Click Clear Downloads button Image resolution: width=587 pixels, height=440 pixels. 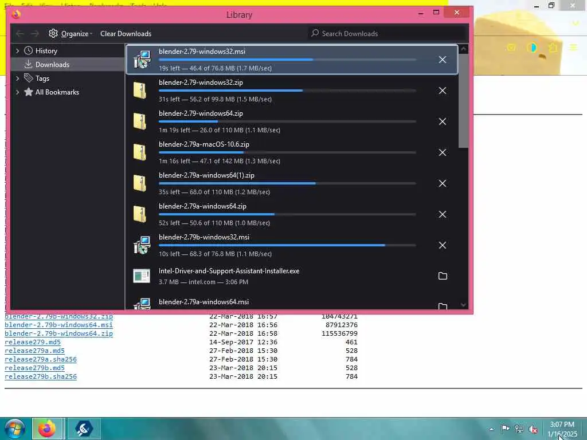(126, 34)
